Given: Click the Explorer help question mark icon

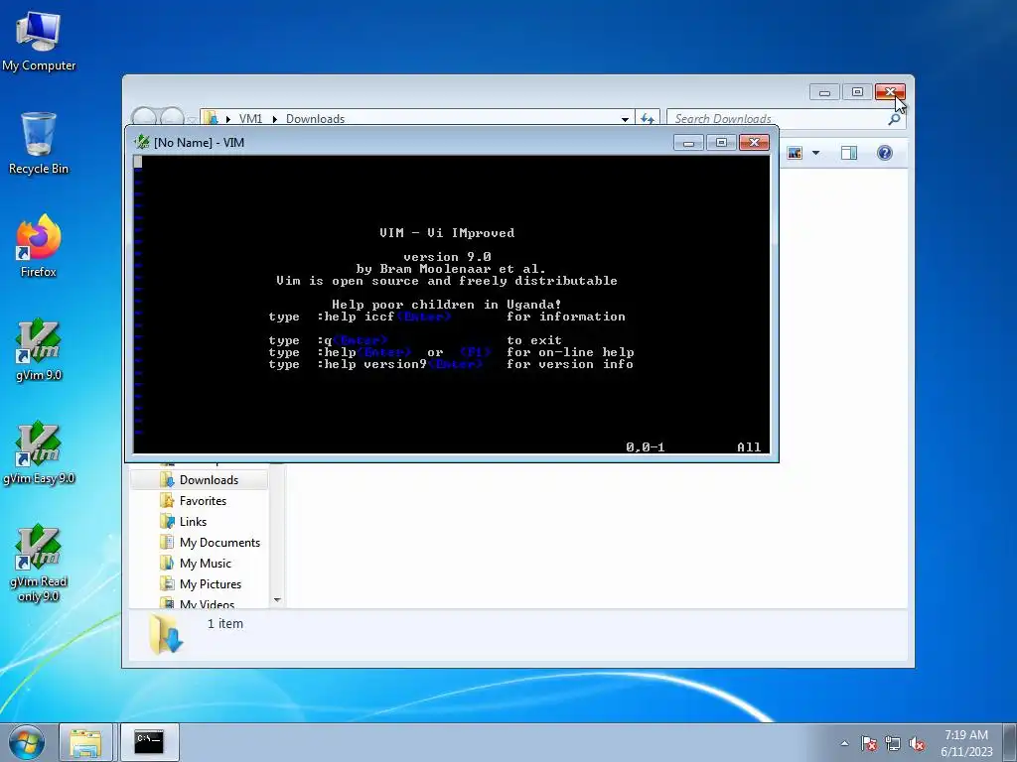Looking at the screenshot, I should (x=884, y=153).
